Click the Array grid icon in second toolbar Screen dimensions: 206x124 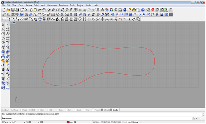coord(53,14)
